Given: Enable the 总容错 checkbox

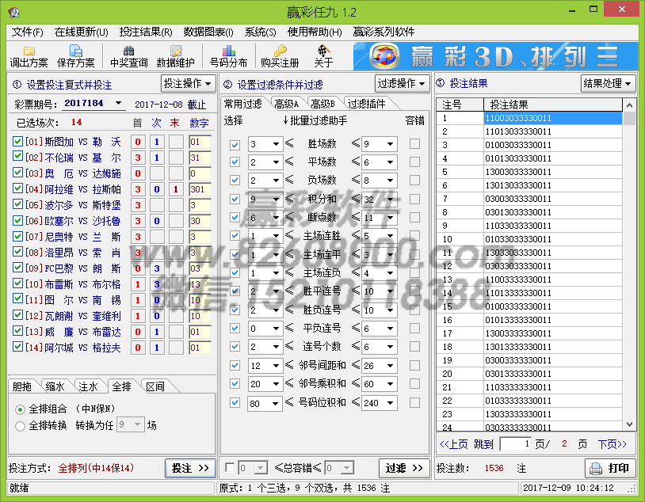Looking at the screenshot, I should (230, 467).
